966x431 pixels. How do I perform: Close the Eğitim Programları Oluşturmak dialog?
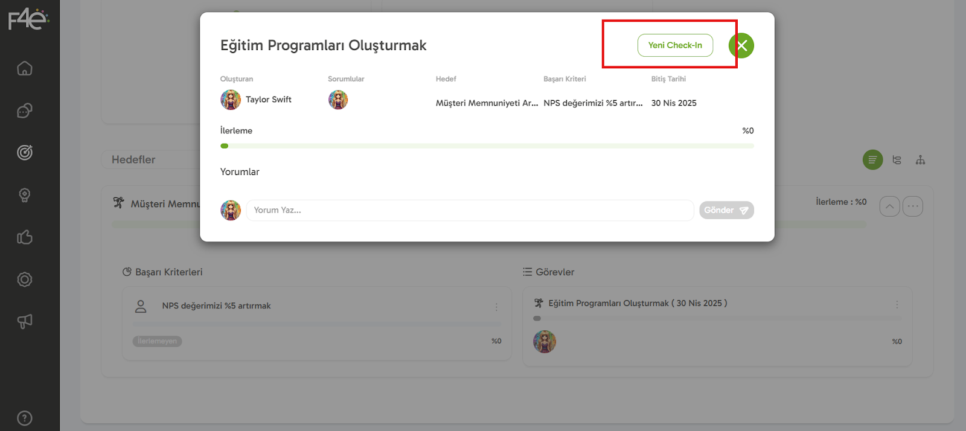click(x=741, y=45)
